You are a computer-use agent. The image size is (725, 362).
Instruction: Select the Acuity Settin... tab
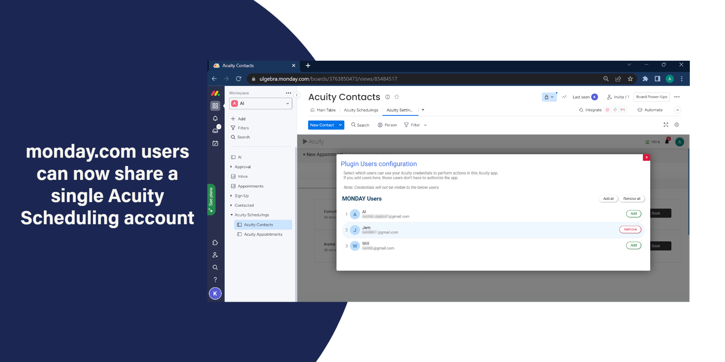[400, 110]
